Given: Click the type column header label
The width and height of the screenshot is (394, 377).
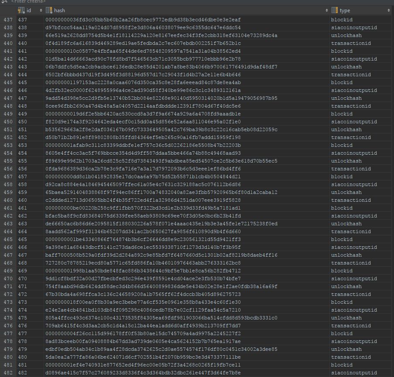Looking at the screenshot, I should (345, 10).
